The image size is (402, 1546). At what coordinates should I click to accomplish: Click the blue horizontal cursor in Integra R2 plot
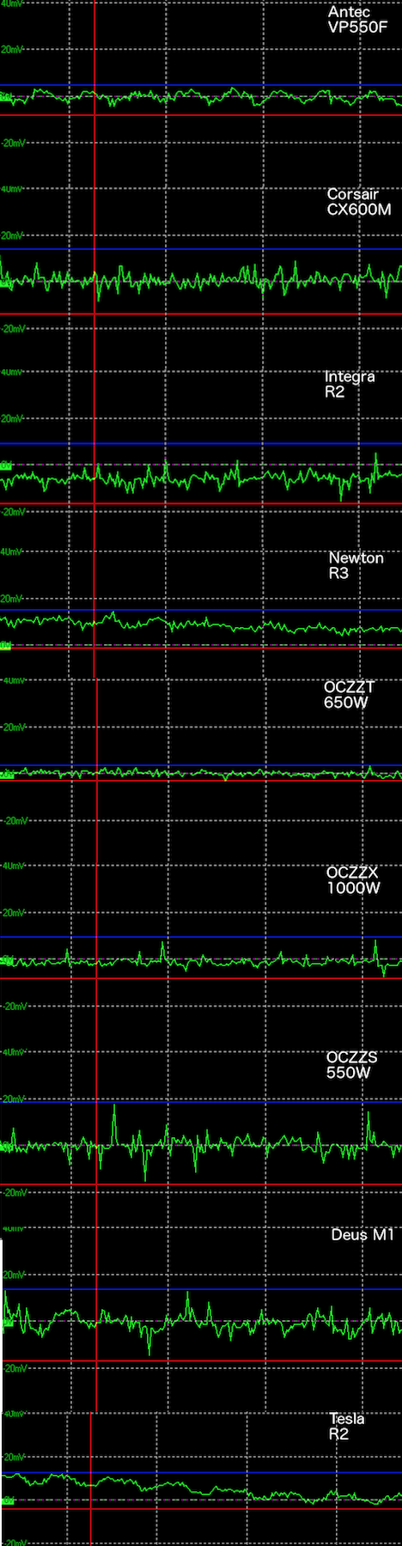(x=201, y=443)
